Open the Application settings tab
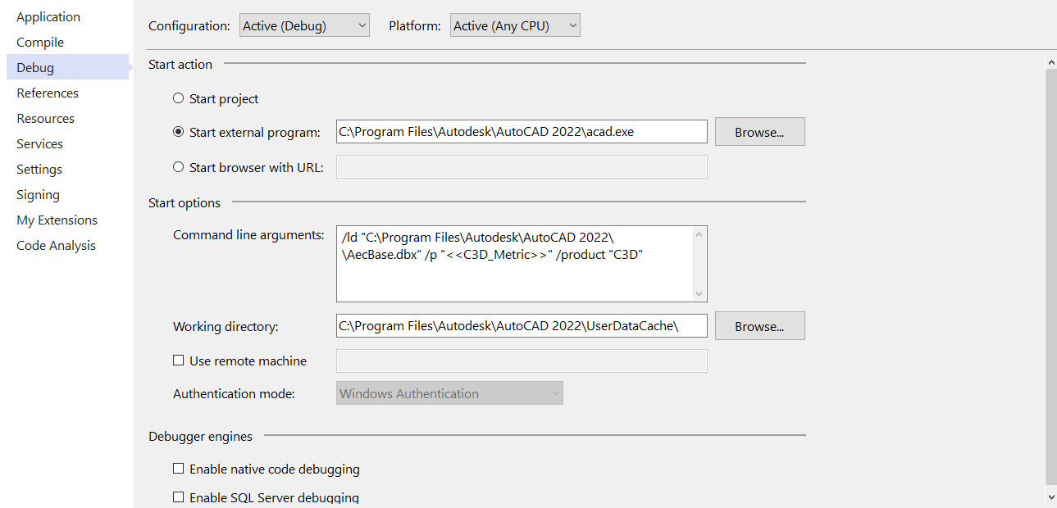 click(48, 17)
